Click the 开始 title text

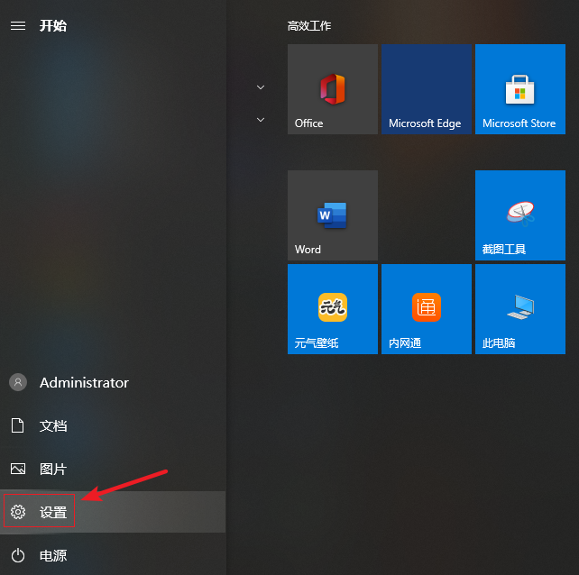coord(53,26)
